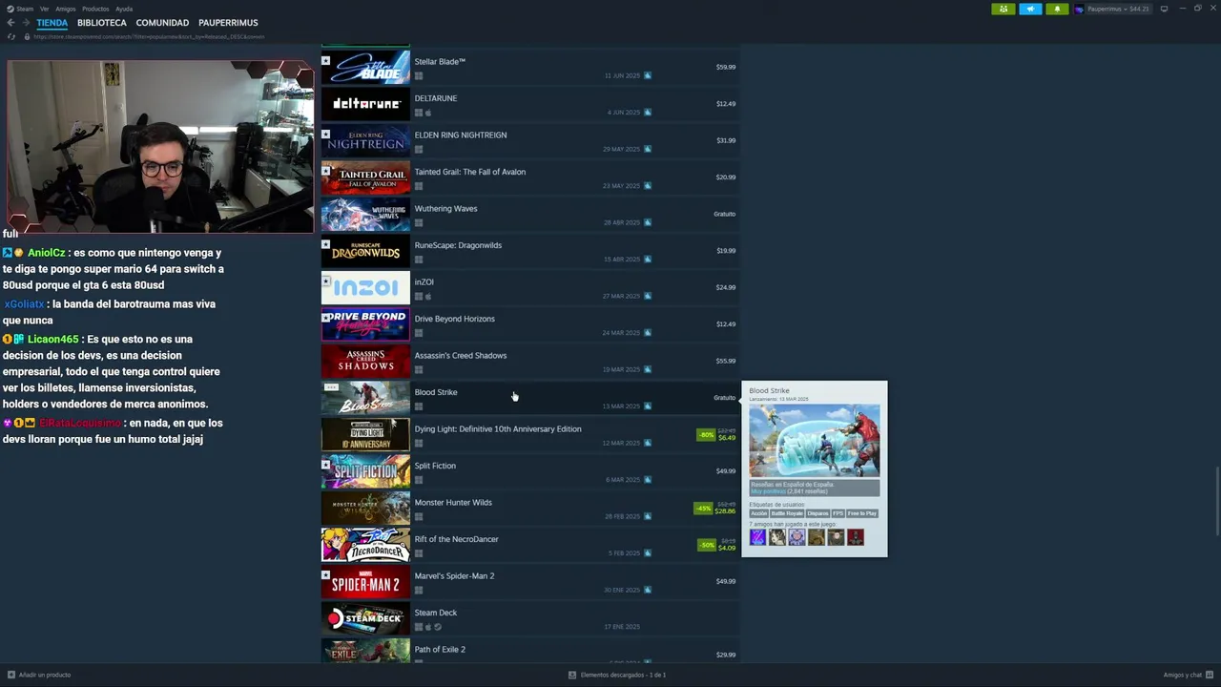Click the Windows platform icon under Assassin's Creed Shadows
This screenshot has width=1221, height=687.
(x=418, y=369)
